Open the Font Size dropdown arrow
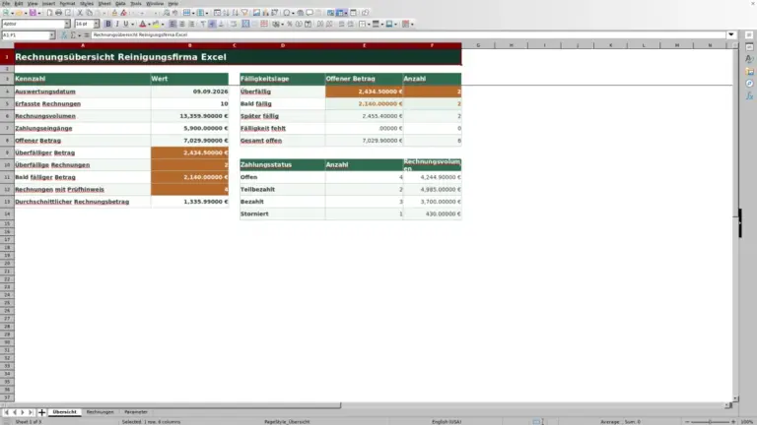The height and width of the screenshot is (425, 757). click(96, 24)
